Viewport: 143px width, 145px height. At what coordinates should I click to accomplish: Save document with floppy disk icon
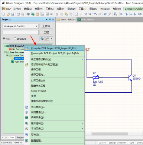point(13,14)
